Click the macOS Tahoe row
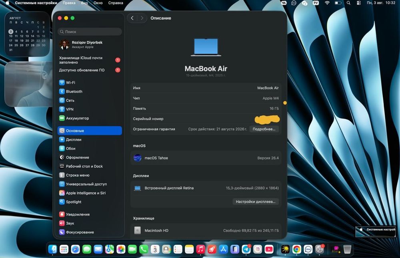The height and width of the screenshot is (258, 400). [x=206, y=158]
